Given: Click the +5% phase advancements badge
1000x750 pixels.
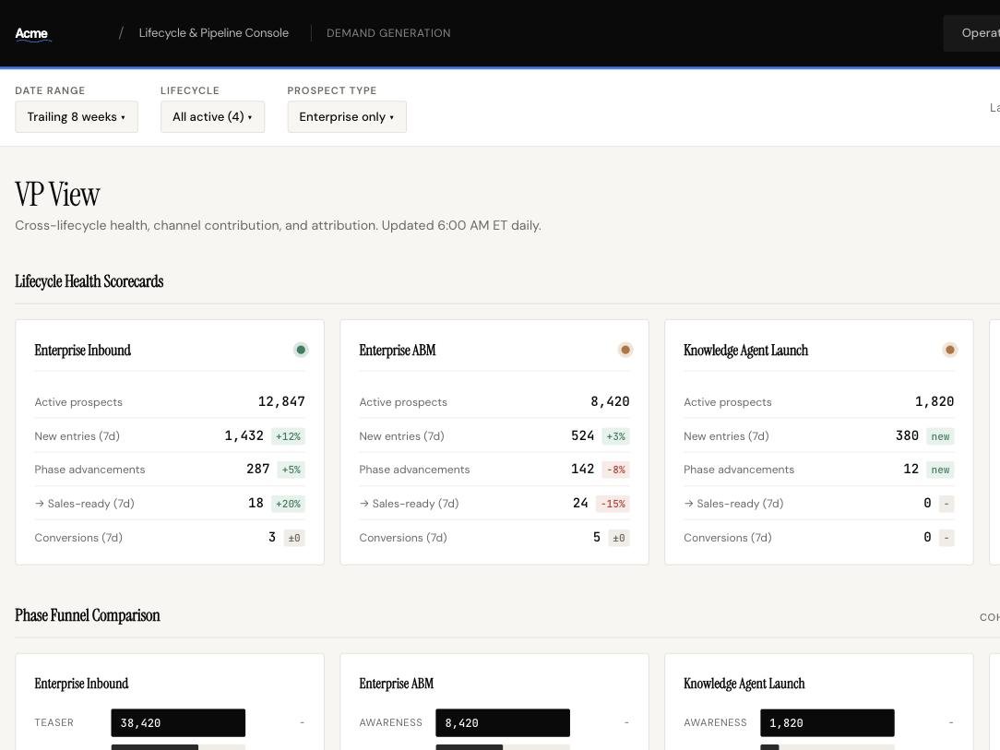Looking at the screenshot, I should pyautogui.click(x=292, y=470).
